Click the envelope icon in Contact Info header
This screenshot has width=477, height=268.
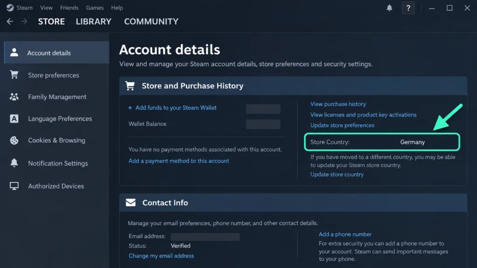coord(131,202)
